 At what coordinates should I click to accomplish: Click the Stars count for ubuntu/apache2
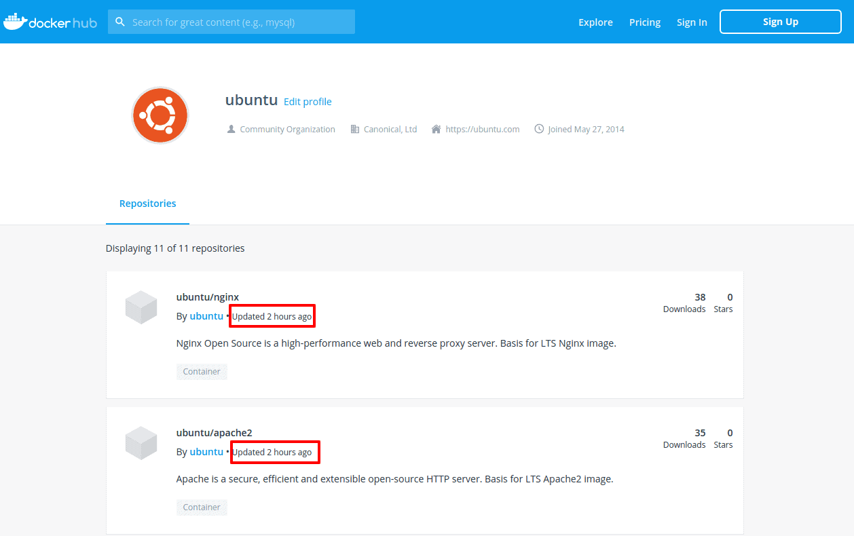click(724, 438)
